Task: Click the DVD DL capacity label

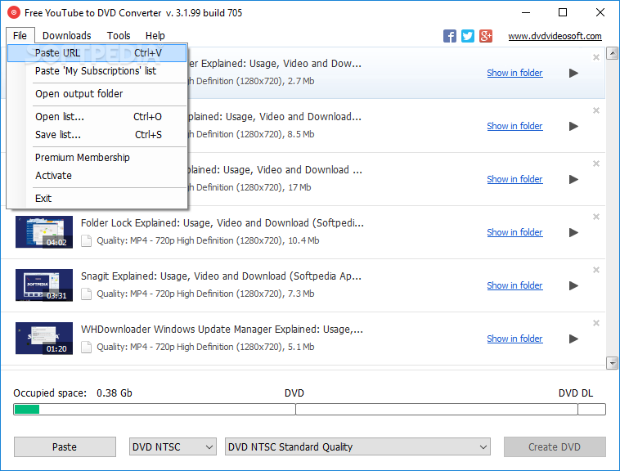Action: click(x=576, y=393)
